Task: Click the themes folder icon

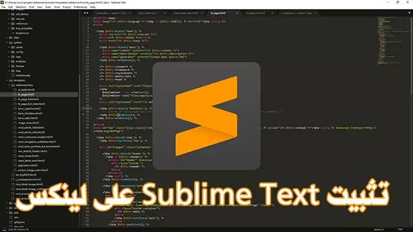Action: pos(13,66)
